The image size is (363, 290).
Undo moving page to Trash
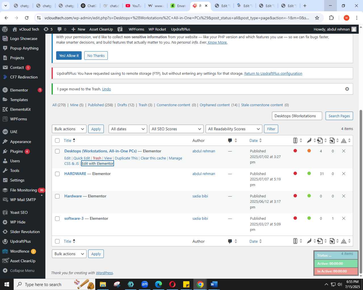tap(106, 89)
